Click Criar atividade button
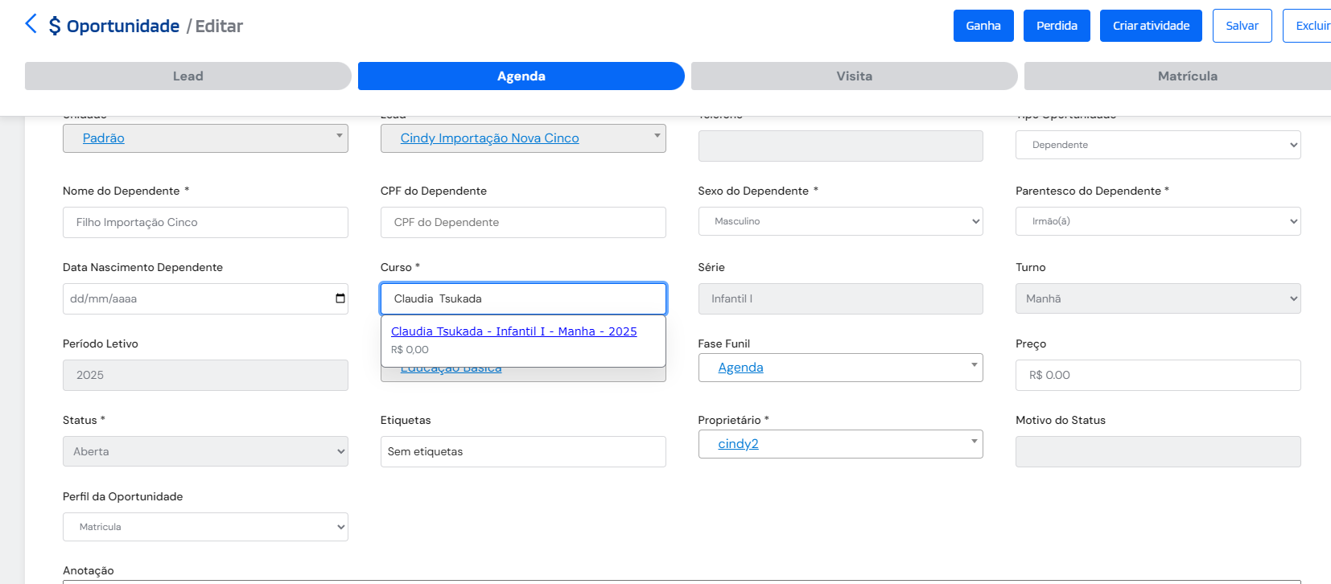This screenshot has width=1331, height=584. pyautogui.click(x=1151, y=26)
